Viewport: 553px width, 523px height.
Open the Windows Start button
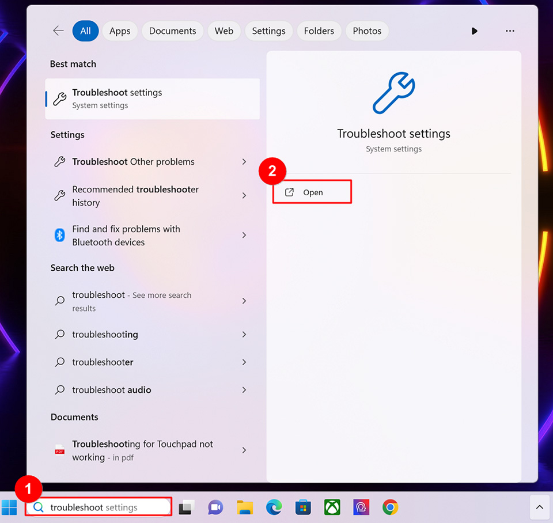[x=10, y=507]
